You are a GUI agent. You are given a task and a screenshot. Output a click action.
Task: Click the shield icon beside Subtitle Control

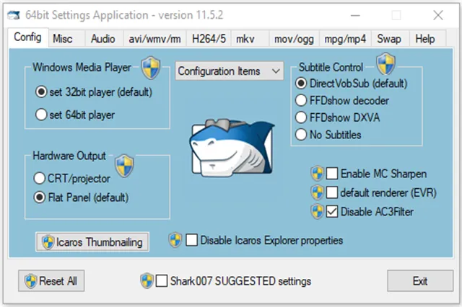pyautogui.click(x=385, y=63)
